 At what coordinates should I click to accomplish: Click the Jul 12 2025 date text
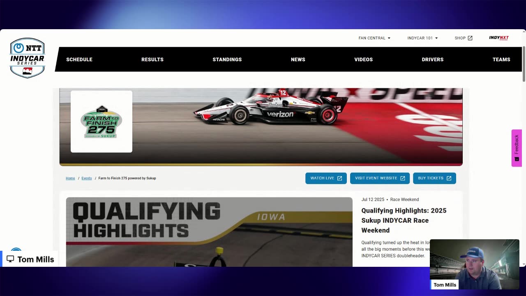click(373, 199)
